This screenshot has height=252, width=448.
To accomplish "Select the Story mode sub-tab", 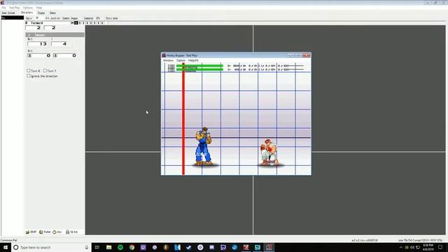I will pyautogui.click(x=112, y=18).
